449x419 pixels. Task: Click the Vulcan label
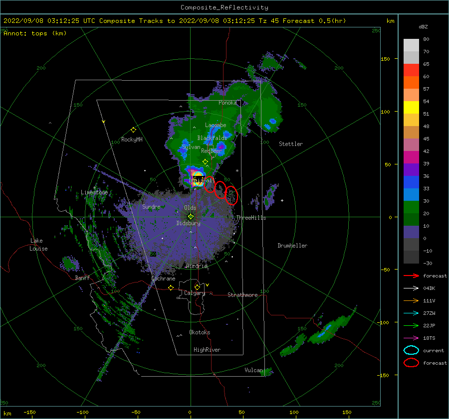254,370
